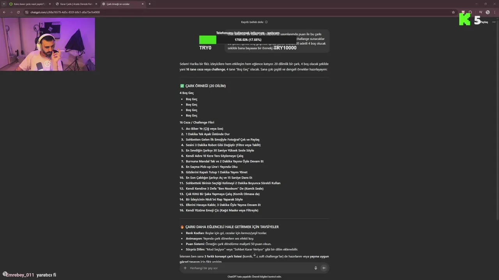
Task: Click 'ChatGPT hata yapabilir' disclaimer text
Action: [255, 276]
